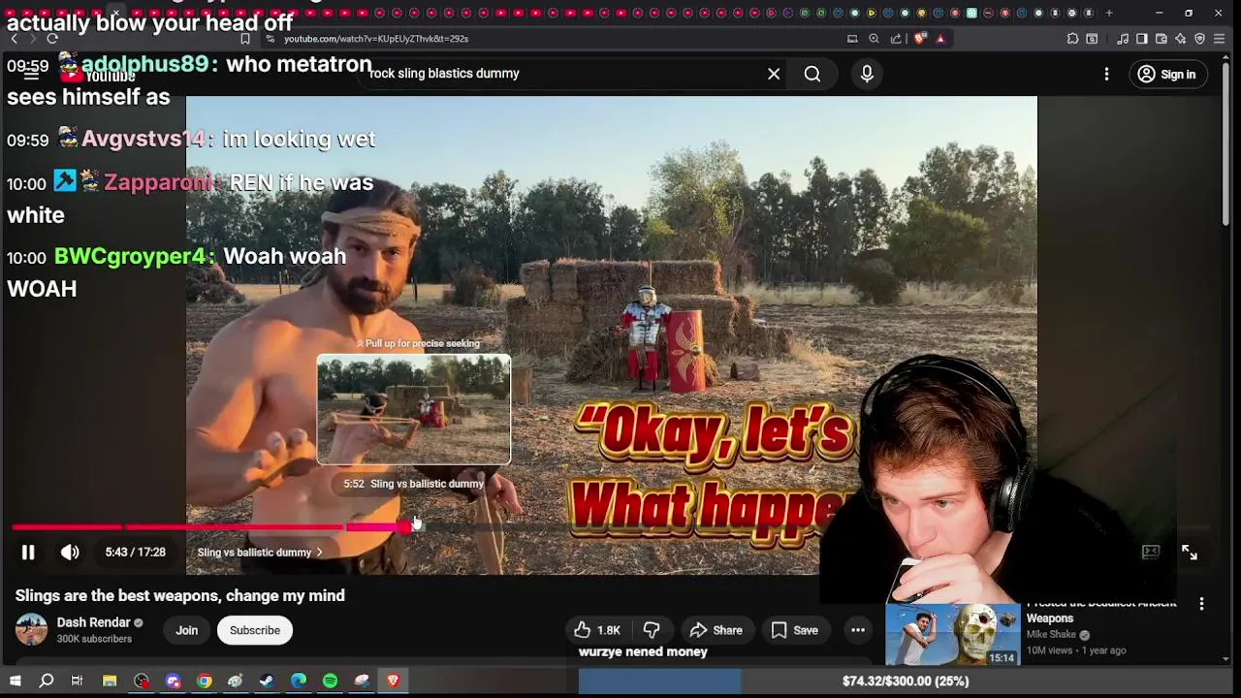Click '300K subscribers' text
The image size is (1241, 698).
coord(94,639)
